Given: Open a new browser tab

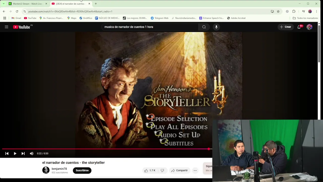Looking at the screenshot, I should [x=96, y=4].
